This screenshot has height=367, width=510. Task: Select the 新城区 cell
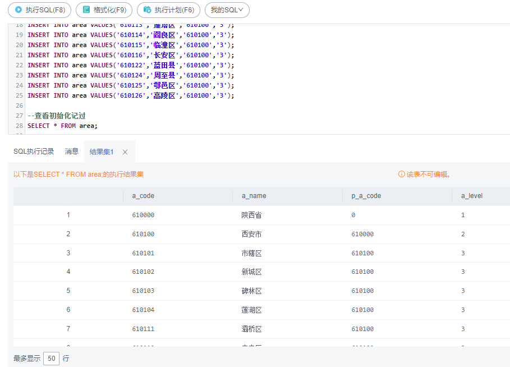point(251,272)
